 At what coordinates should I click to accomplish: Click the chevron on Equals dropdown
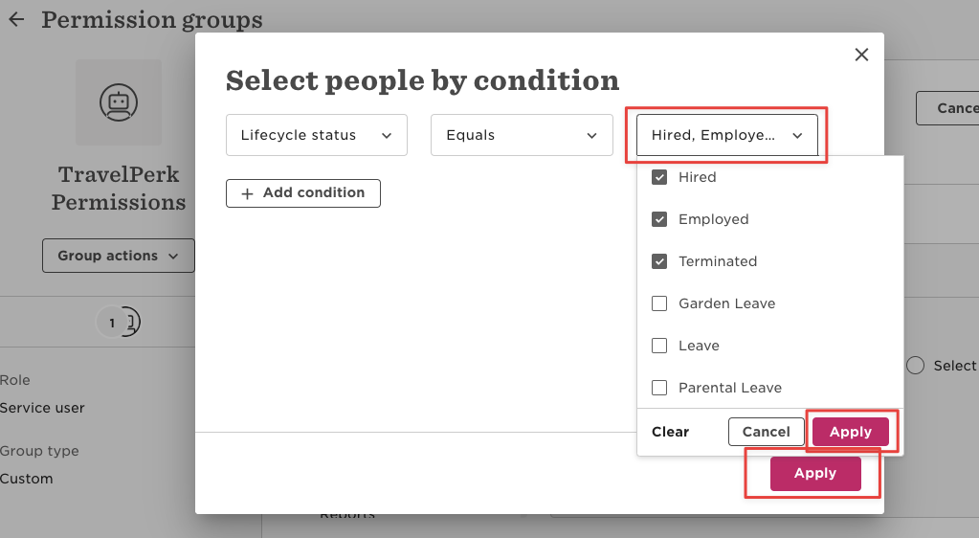[591, 136]
